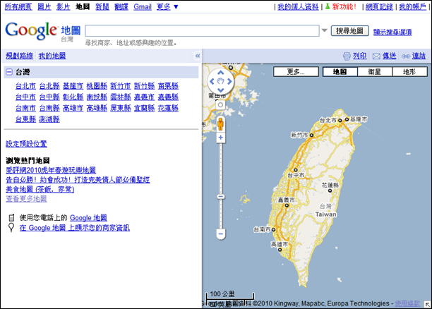Screen dimensions: 432x309
Task: Click the phone icon beside Google 地圖 link
Action: pos(11,217)
